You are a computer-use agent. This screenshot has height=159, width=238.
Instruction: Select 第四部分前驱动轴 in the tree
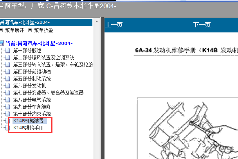pos(32,71)
